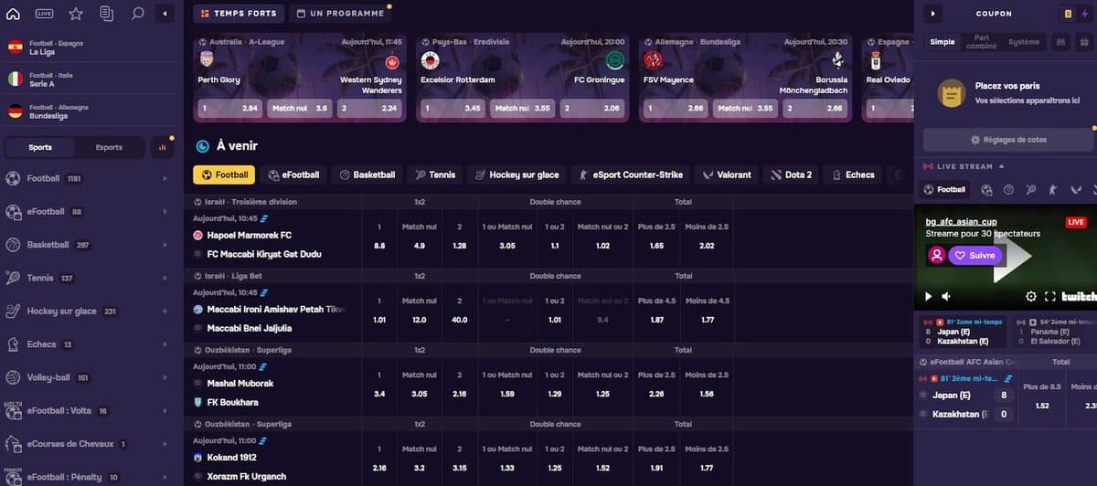Mute the Twitch stream volume
1097x486 pixels.
(x=946, y=296)
